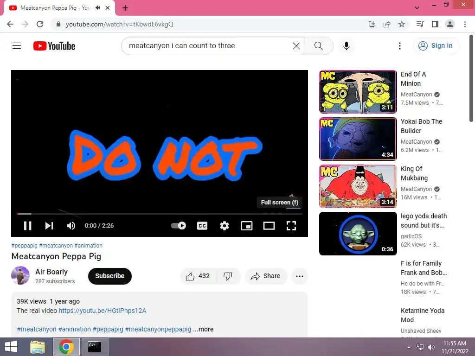Share the Meatcanyon Peppa Pig video
This screenshot has width=475, height=356.
click(266, 276)
